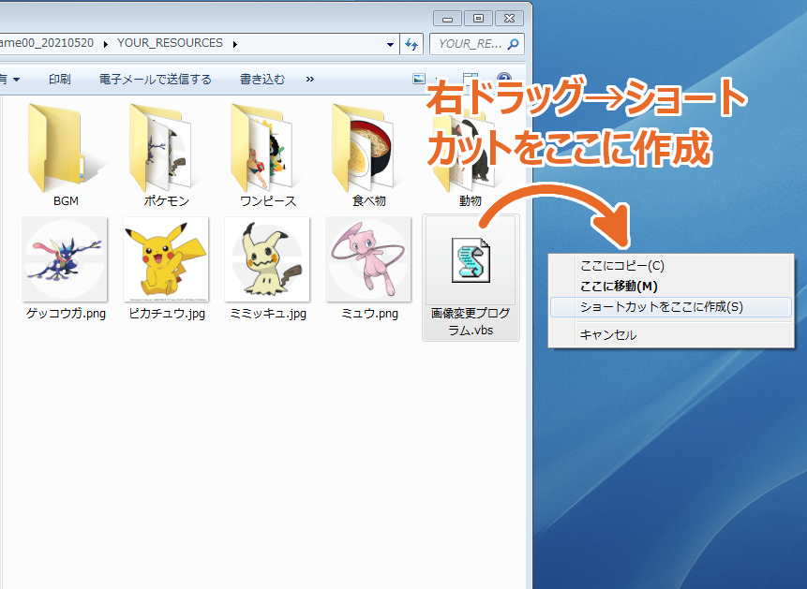This screenshot has height=589, width=807.
Task: Expand the arrow before YOUR_RESOURCES
Action: click(x=106, y=44)
